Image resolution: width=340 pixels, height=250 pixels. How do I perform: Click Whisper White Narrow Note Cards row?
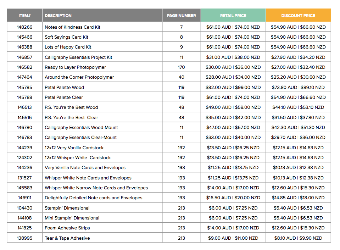pyautogui.click(x=96, y=188)
